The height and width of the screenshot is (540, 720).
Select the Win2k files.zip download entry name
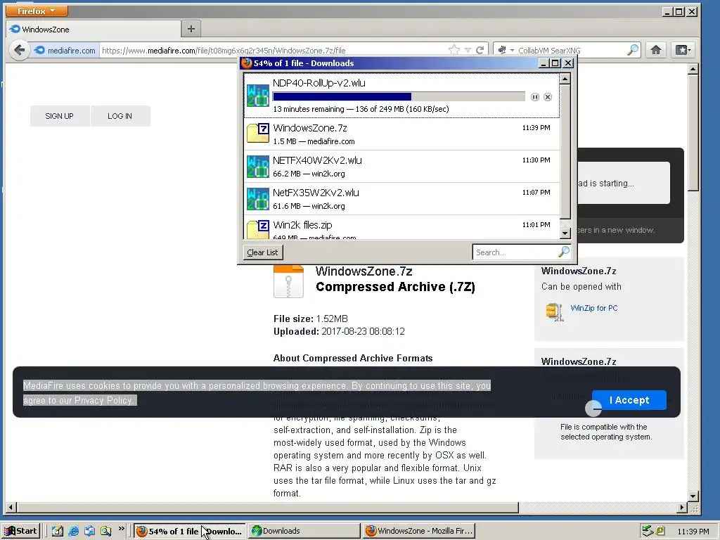click(x=302, y=225)
